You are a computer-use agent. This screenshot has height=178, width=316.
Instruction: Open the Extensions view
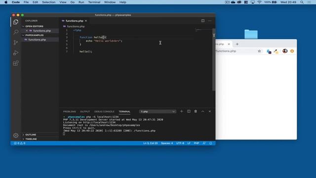tap(16, 63)
